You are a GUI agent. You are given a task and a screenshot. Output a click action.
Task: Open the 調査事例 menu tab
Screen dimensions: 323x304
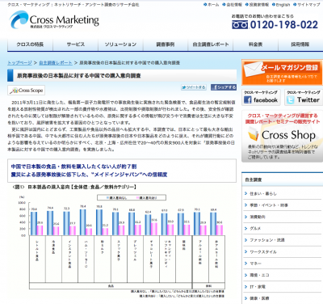coord(166,44)
